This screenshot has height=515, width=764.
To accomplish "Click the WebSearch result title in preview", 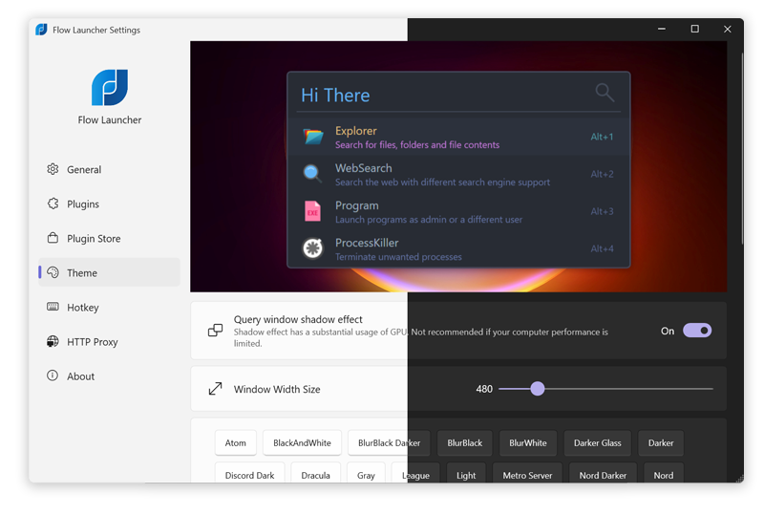I will (364, 168).
